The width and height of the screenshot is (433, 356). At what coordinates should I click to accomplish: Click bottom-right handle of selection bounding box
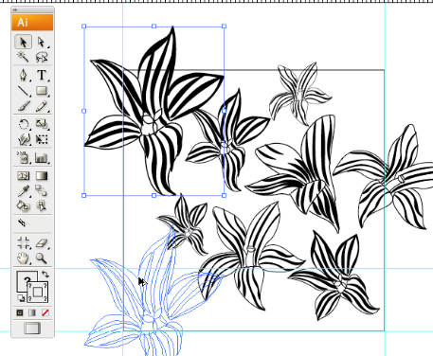coord(224,195)
